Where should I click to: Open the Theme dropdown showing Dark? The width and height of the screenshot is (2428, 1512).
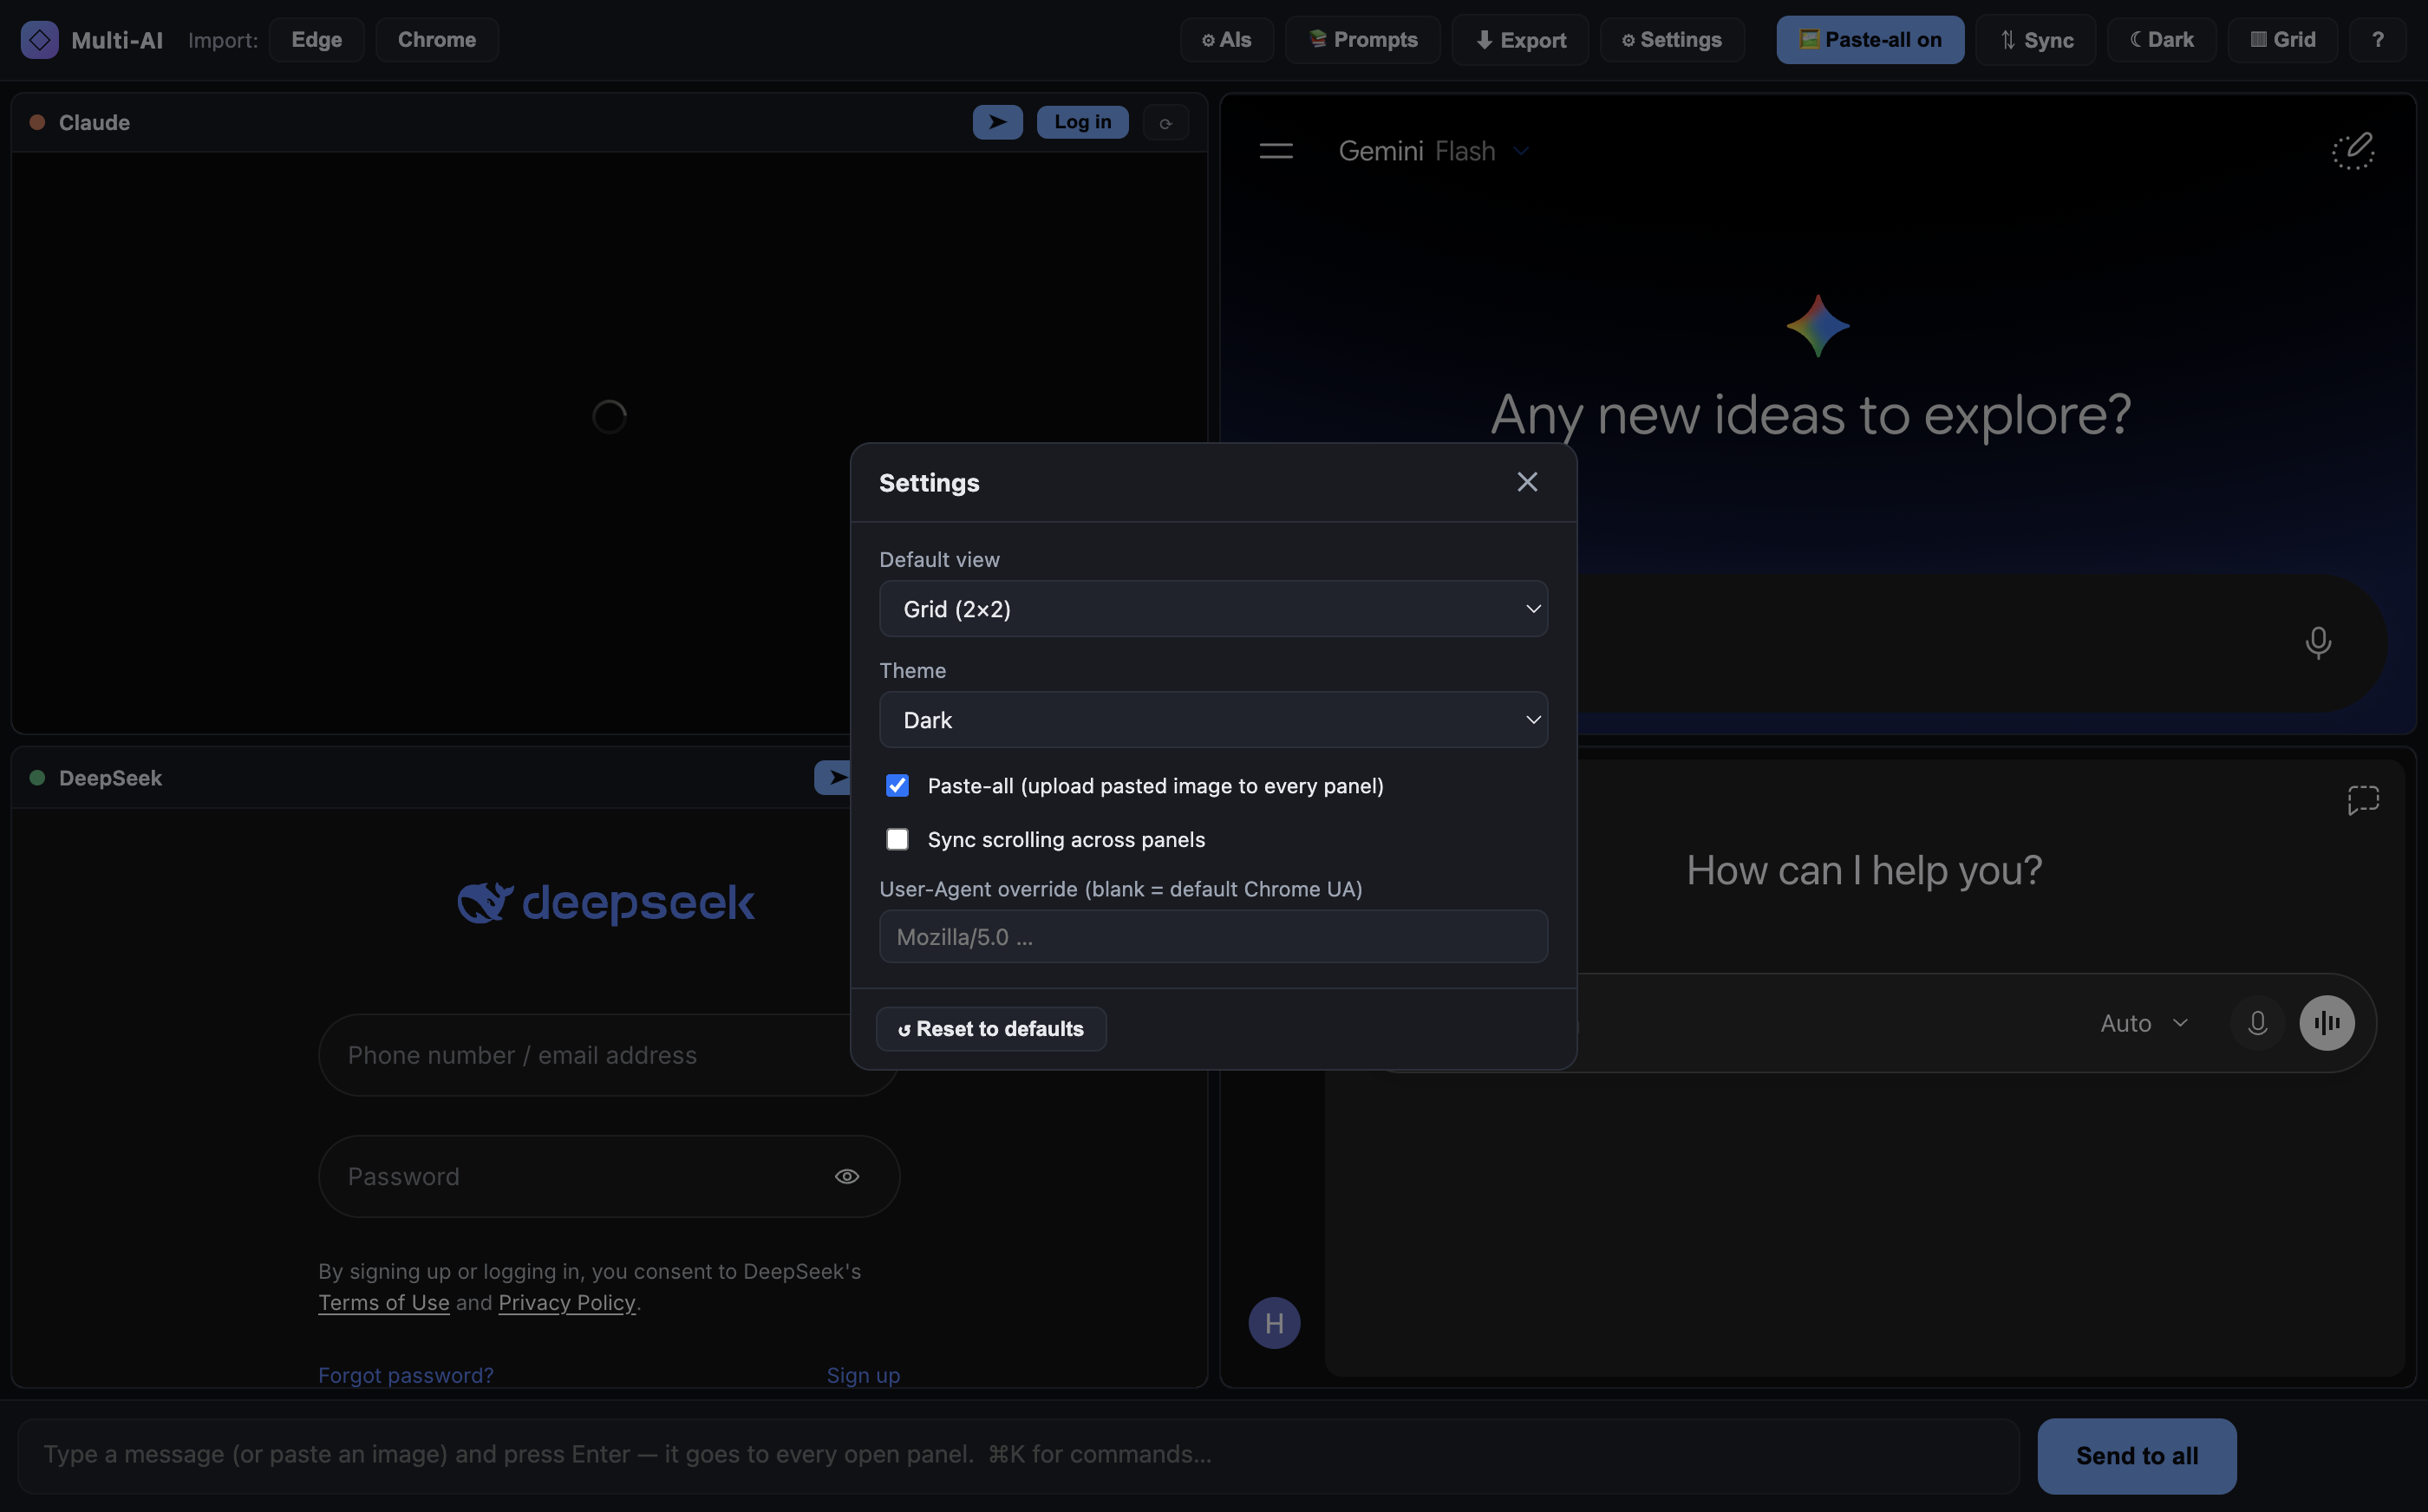[1213, 720]
